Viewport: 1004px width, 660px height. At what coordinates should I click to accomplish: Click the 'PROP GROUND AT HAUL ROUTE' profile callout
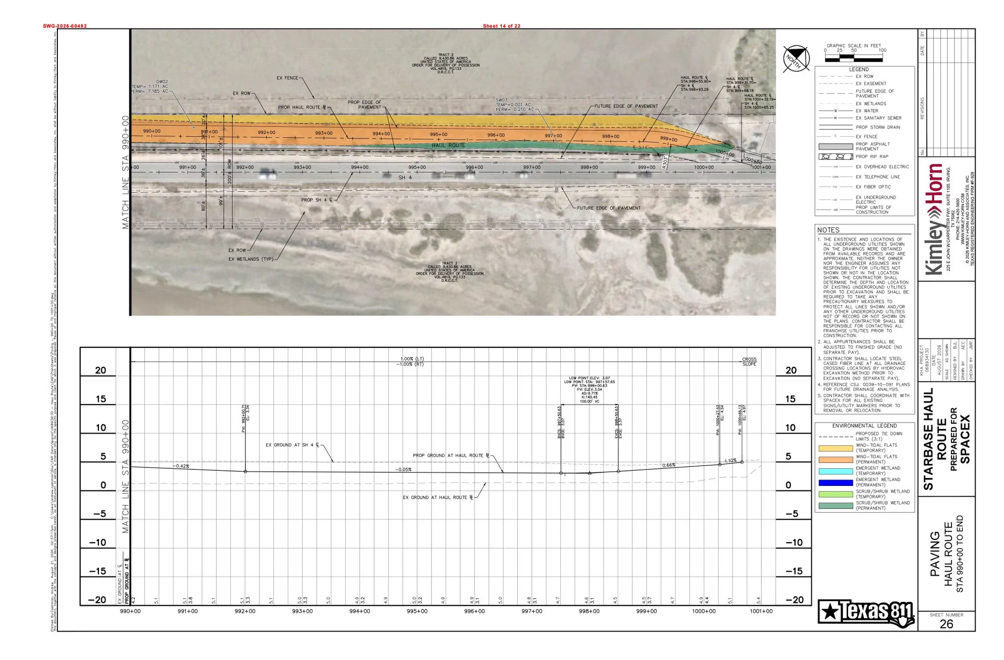click(x=451, y=456)
